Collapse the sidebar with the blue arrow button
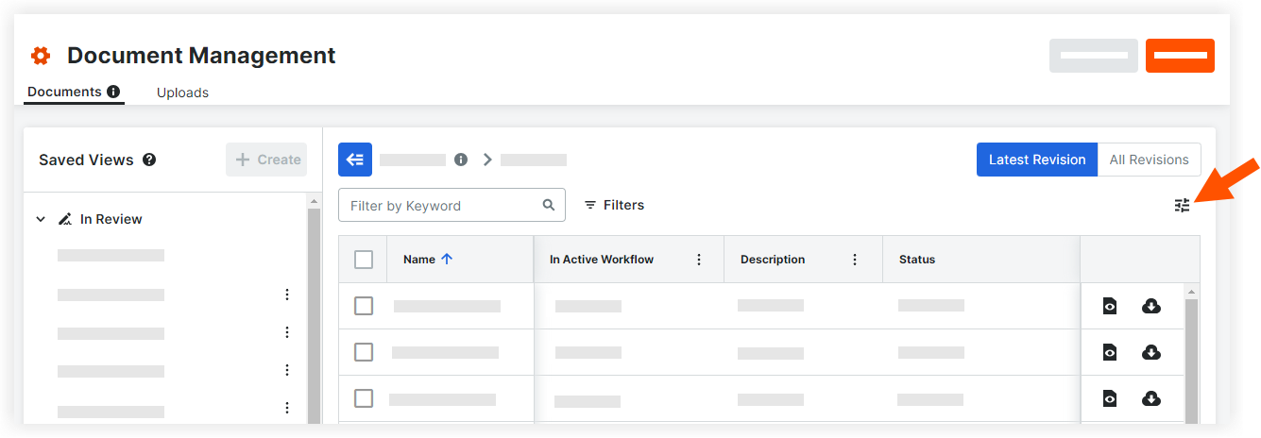This screenshot has height=438, width=1261. click(355, 160)
